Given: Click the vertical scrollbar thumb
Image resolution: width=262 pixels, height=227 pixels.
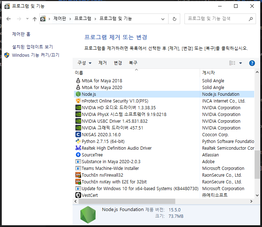Looking at the screenshot, I should coord(257,165).
